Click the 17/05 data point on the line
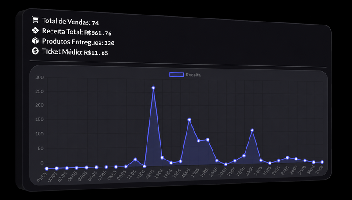Screen dimensions: 352x200 point(198,141)
